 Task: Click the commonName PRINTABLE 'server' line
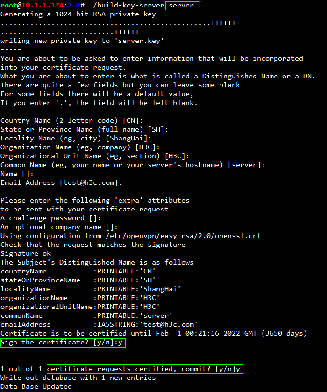[x=86, y=315]
